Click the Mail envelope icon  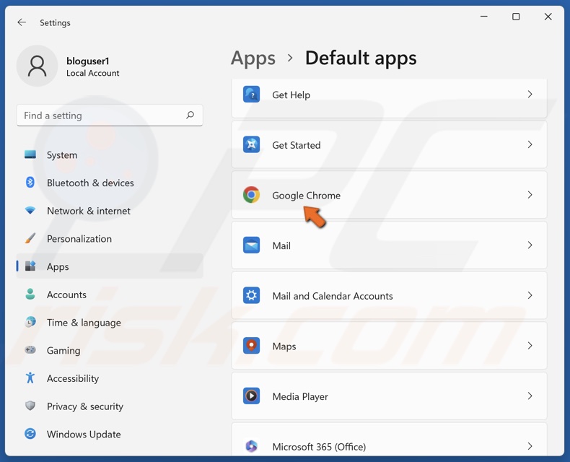[x=251, y=245]
